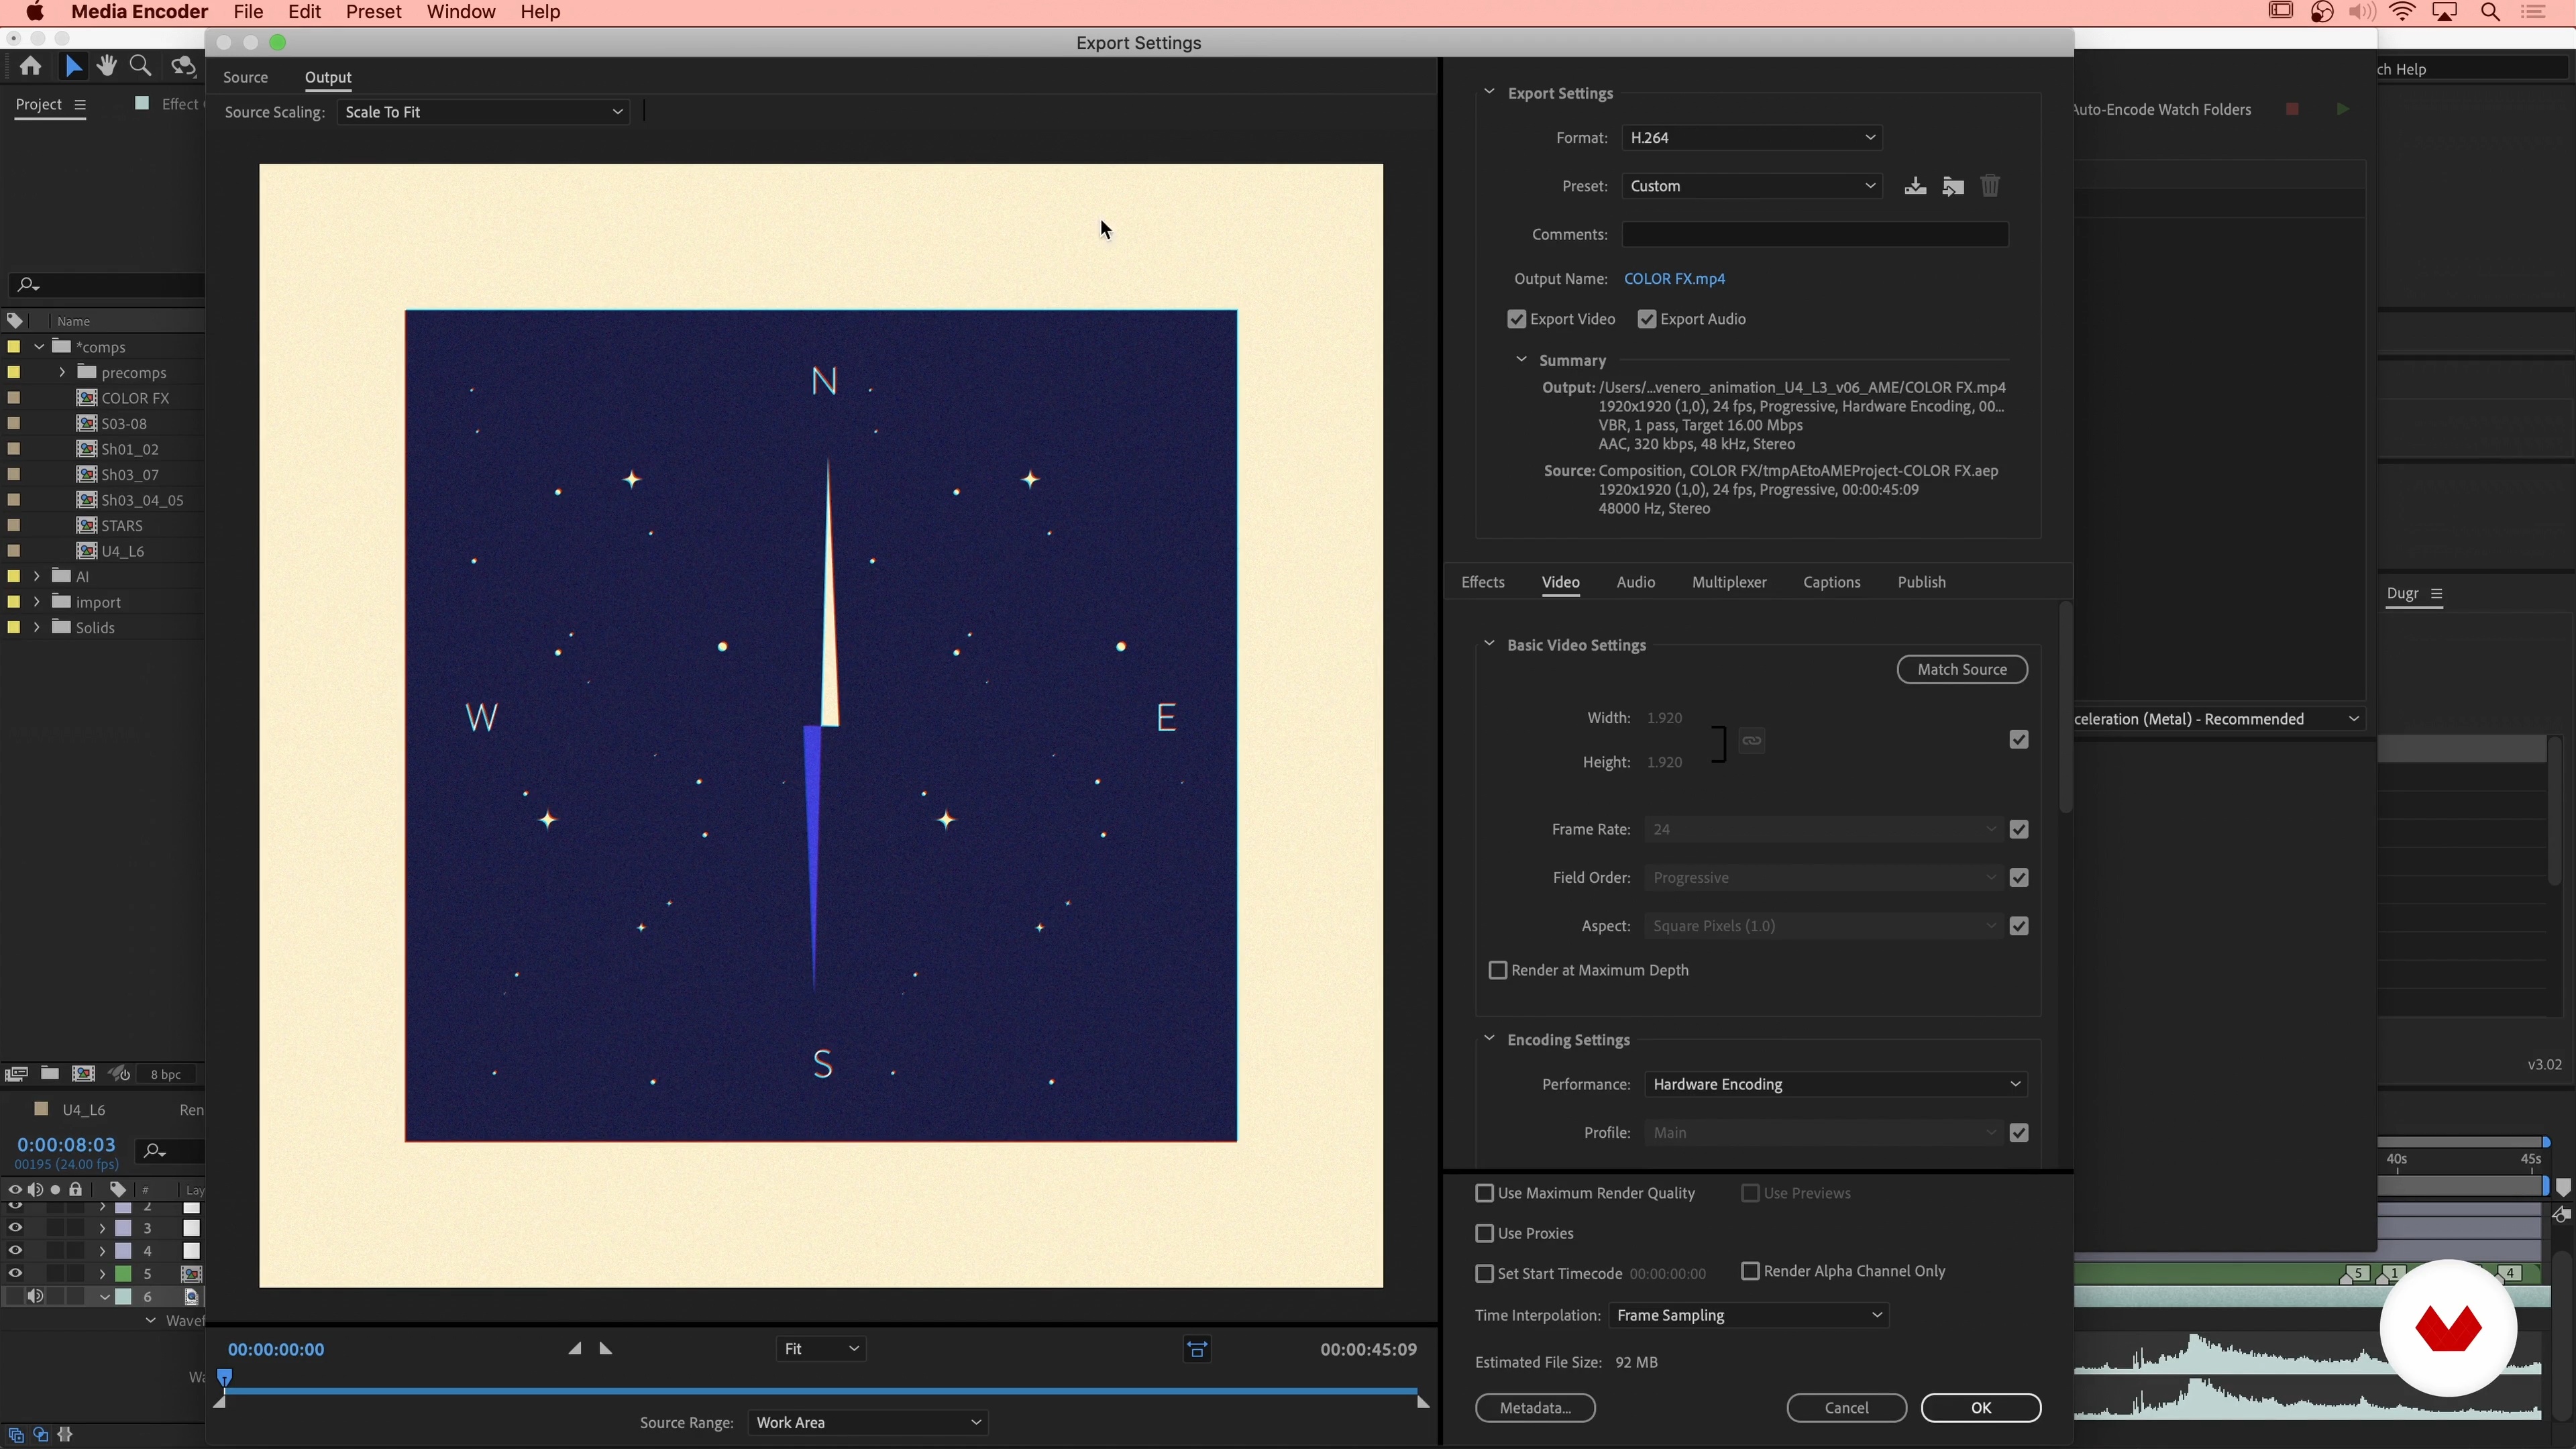This screenshot has height=1449, width=2576.
Task: Click the preview playhead on the timeline
Action: 225,1378
